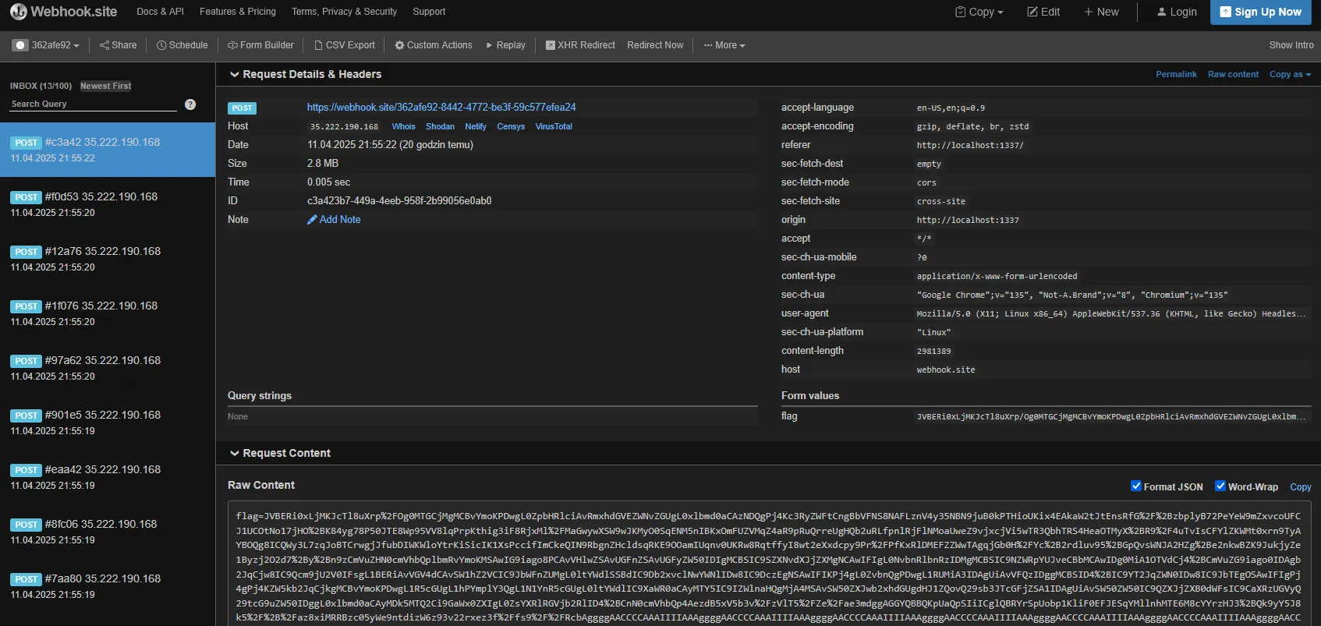Click the Redirect Now button
This screenshot has width=1321, height=626.
point(655,45)
